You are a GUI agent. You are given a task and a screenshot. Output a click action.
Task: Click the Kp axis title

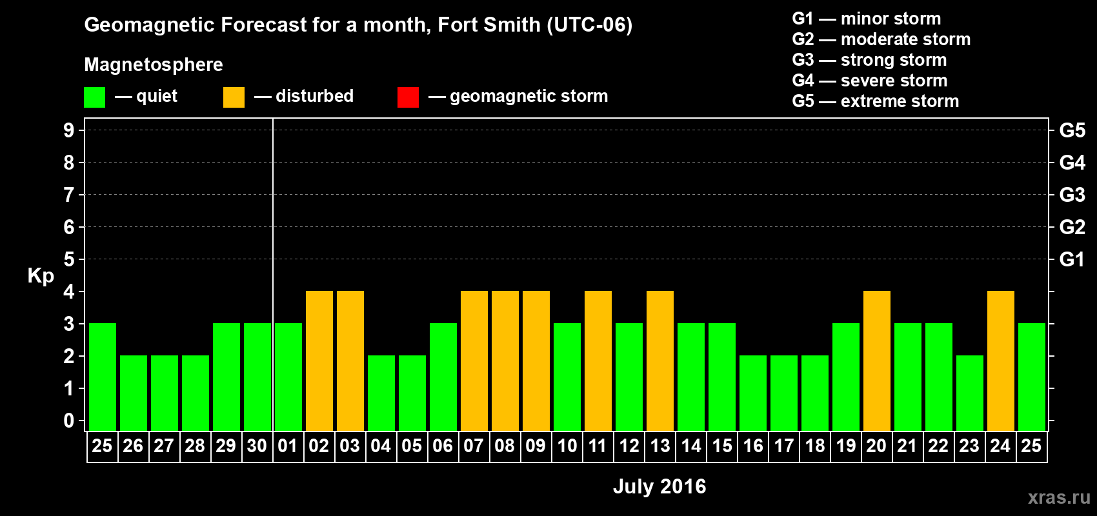(x=41, y=276)
